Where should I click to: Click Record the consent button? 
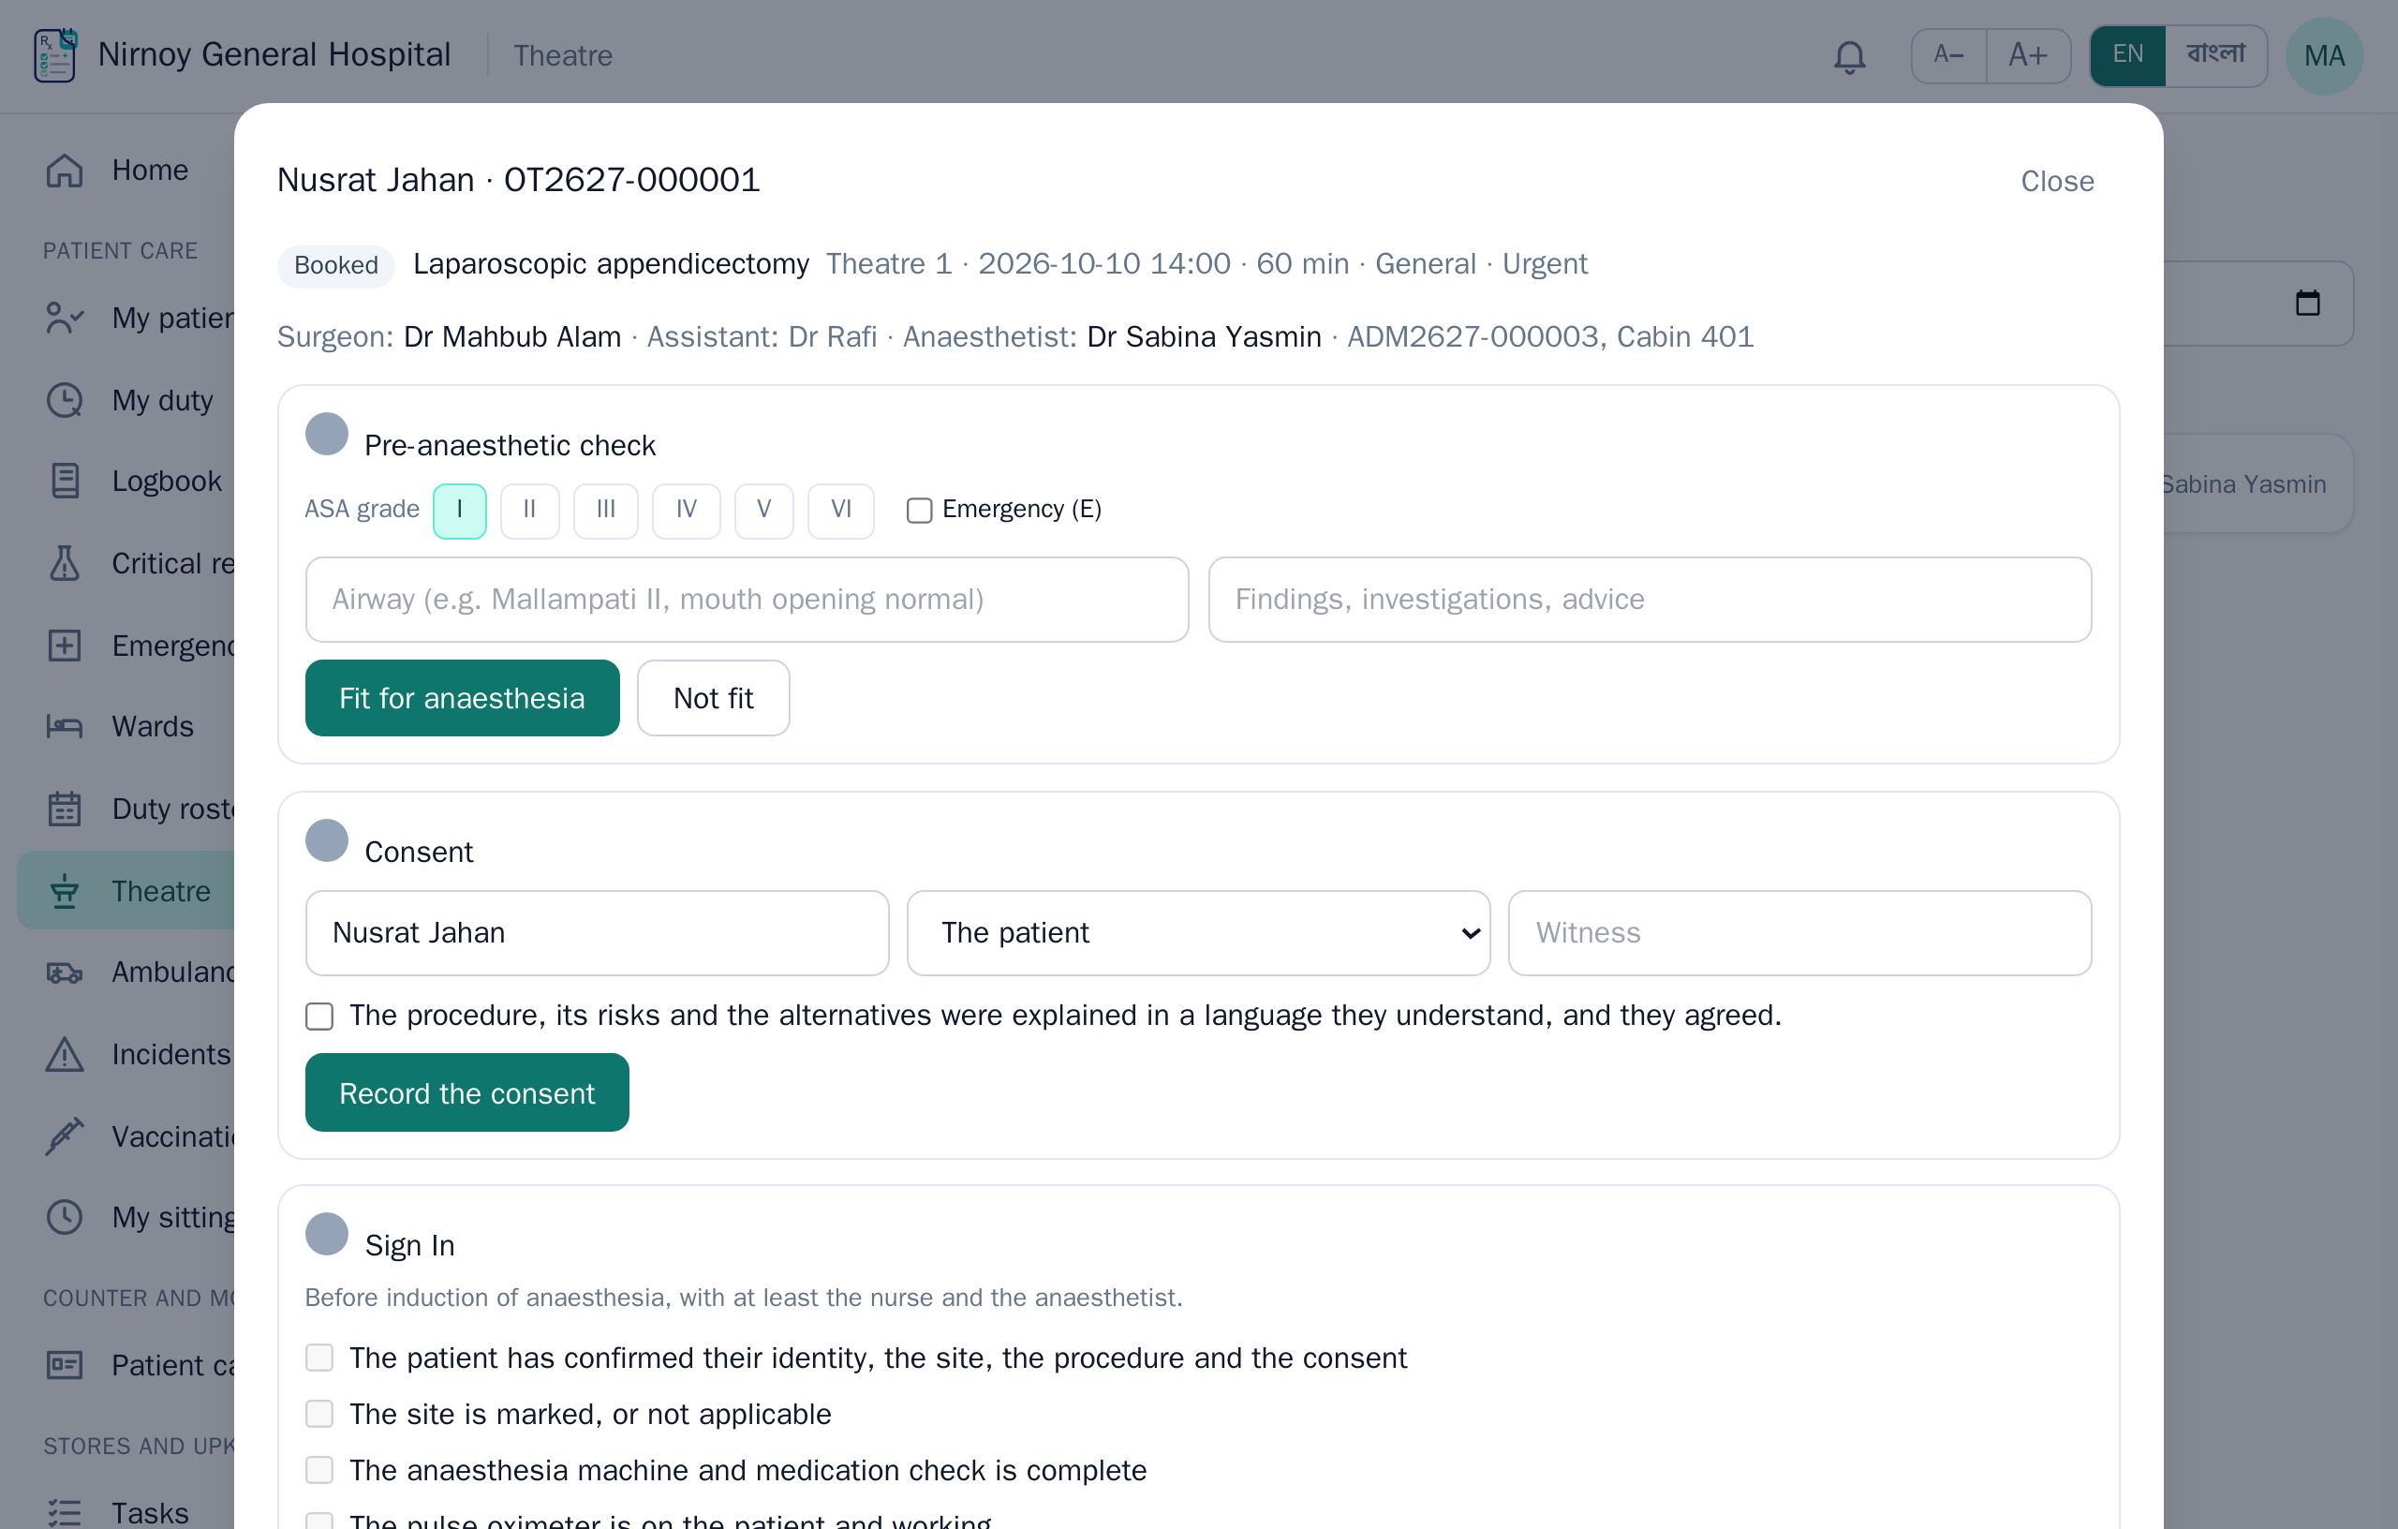467,1092
